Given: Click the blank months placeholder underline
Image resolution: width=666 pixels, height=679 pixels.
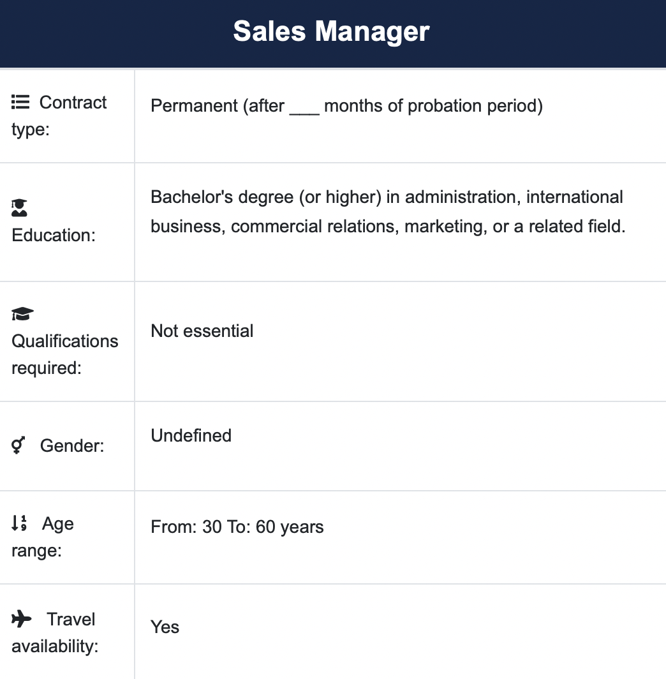Looking at the screenshot, I should pos(304,114).
